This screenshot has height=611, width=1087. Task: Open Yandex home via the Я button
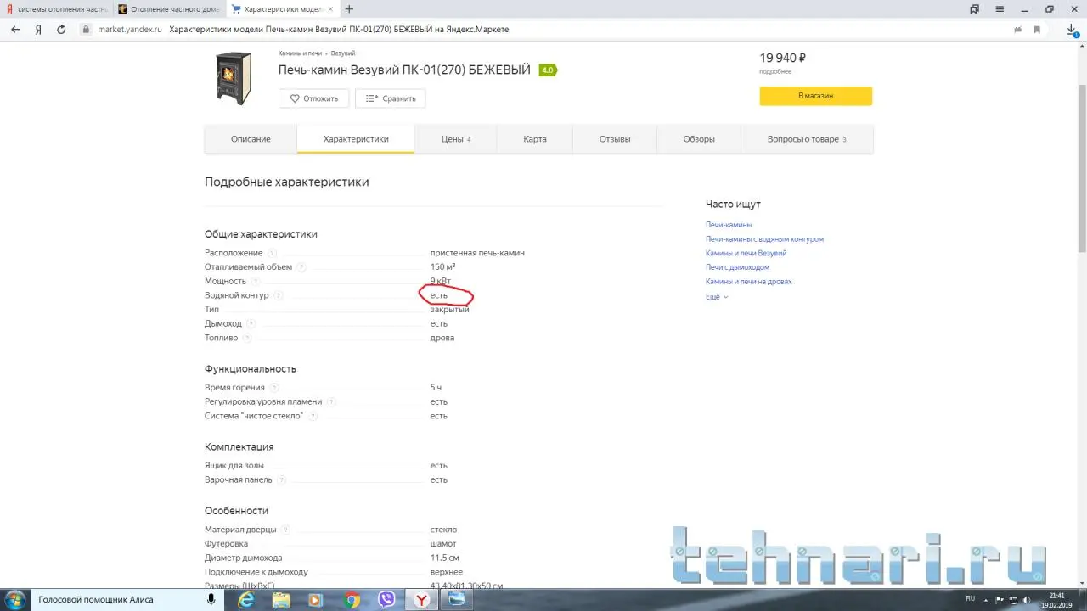tap(38, 29)
